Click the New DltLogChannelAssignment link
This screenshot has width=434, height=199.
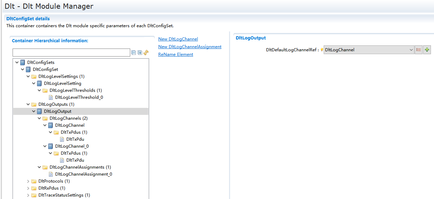[190, 47]
